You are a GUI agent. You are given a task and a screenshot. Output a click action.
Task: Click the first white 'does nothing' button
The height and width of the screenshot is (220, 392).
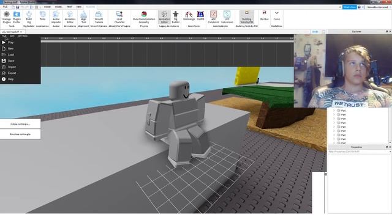pos(20,124)
